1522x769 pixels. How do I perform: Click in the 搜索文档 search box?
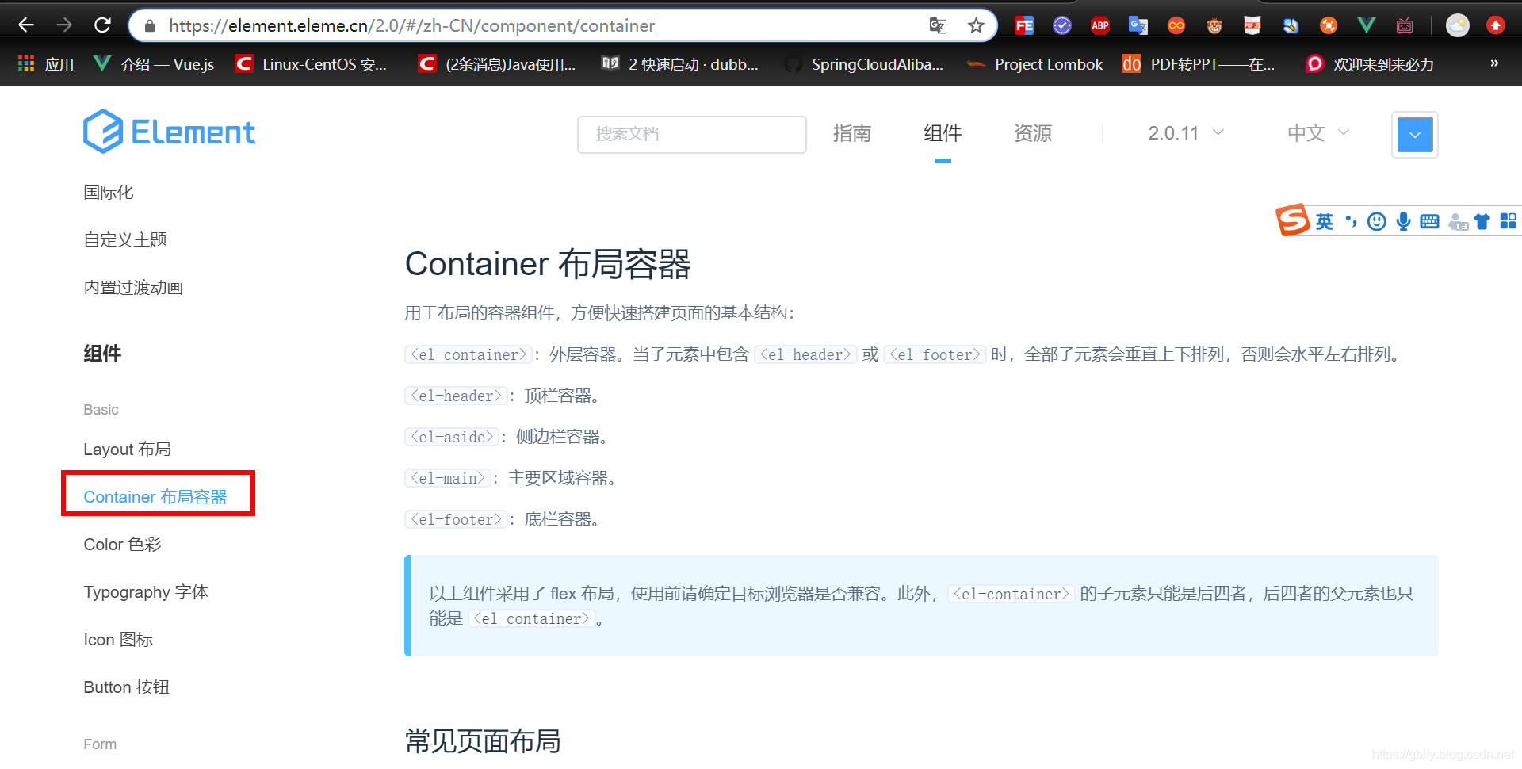tap(691, 135)
